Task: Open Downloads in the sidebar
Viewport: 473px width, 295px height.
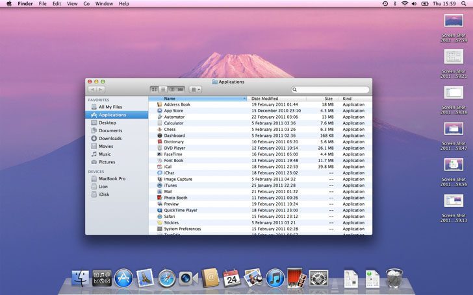Action: pyautogui.click(x=116, y=138)
